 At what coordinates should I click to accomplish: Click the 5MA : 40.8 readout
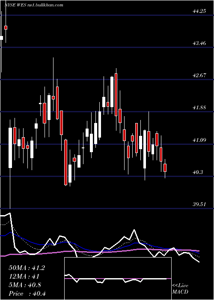[25, 285]
